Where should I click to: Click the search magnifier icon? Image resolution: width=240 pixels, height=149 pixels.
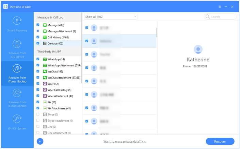207,17
